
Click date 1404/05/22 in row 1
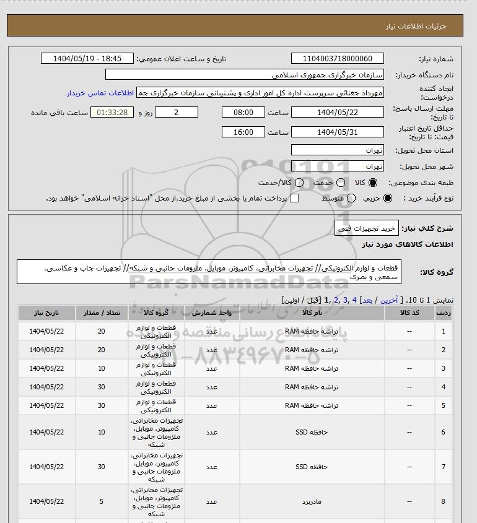click(x=46, y=331)
